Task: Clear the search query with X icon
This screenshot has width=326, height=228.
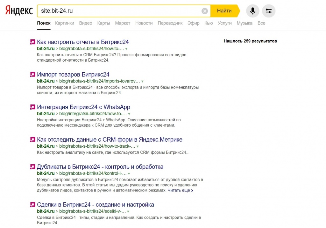Action: [204, 11]
